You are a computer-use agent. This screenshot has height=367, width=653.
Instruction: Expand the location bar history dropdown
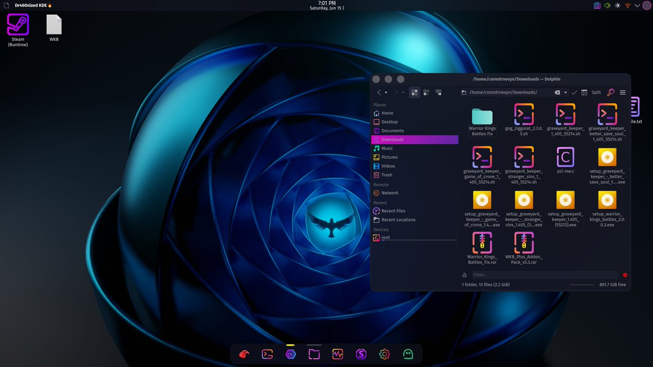[x=565, y=92]
